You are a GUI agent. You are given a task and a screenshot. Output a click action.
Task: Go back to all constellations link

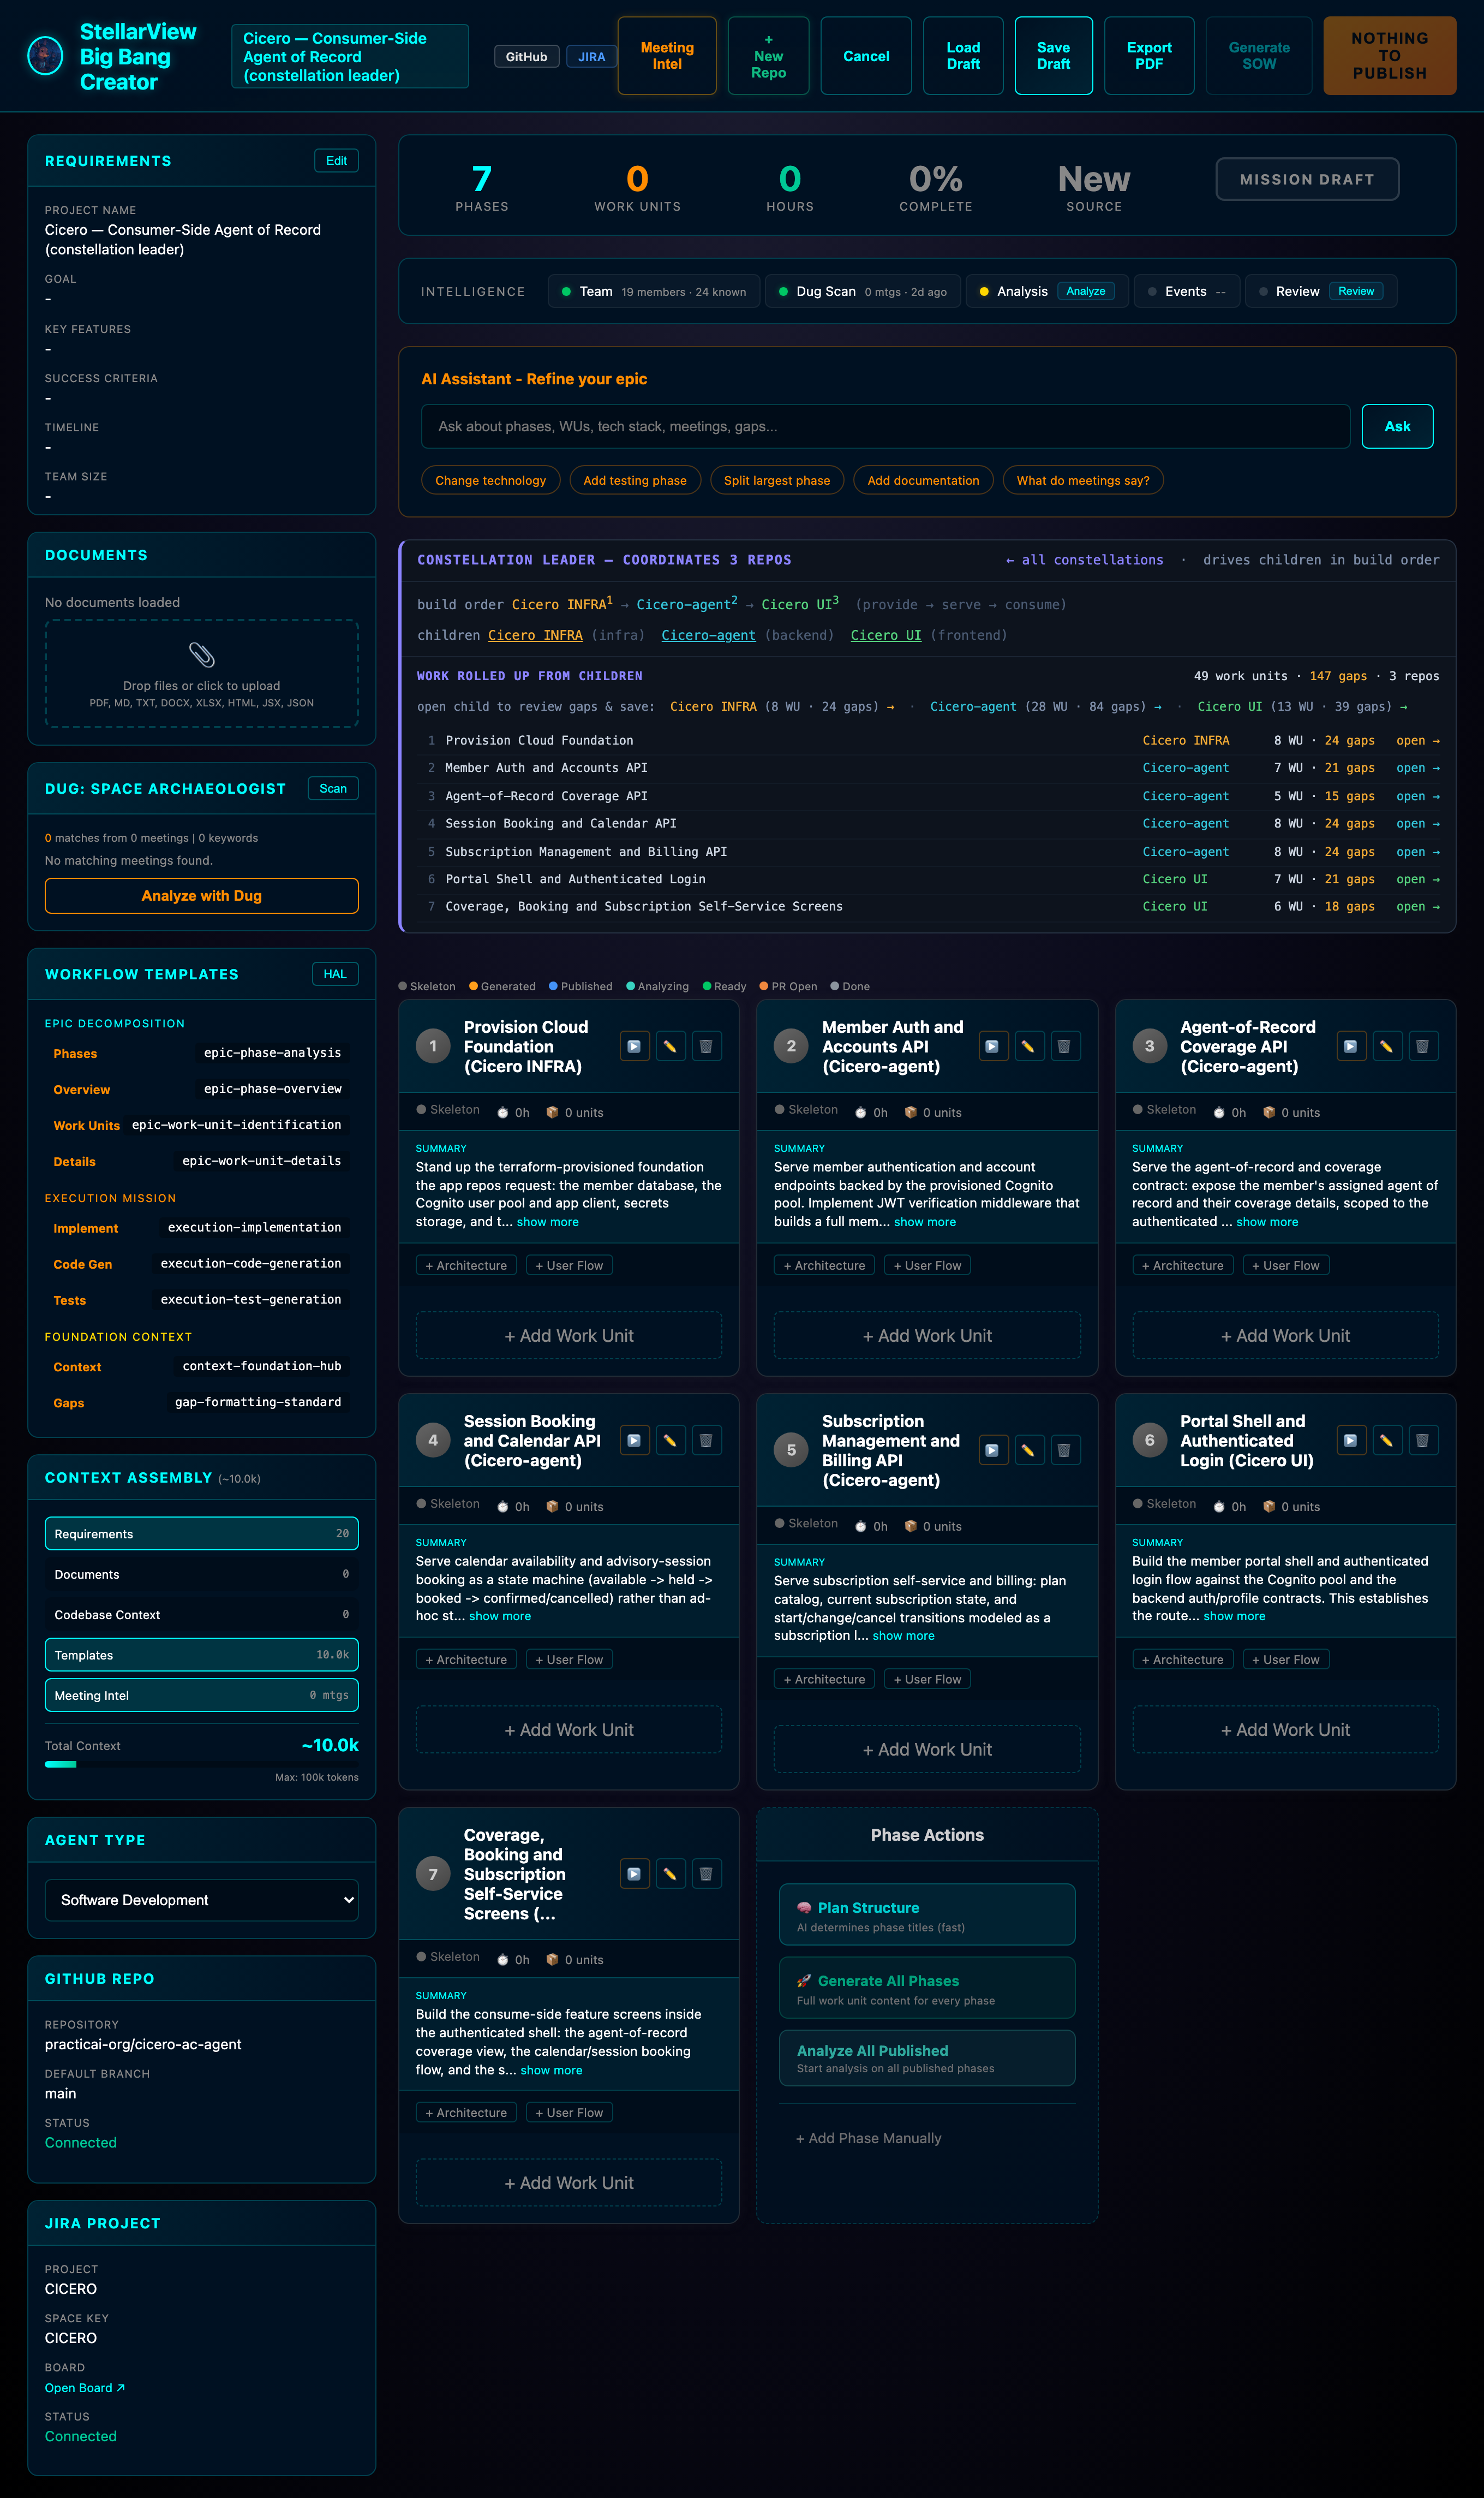click(x=1084, y=560)
